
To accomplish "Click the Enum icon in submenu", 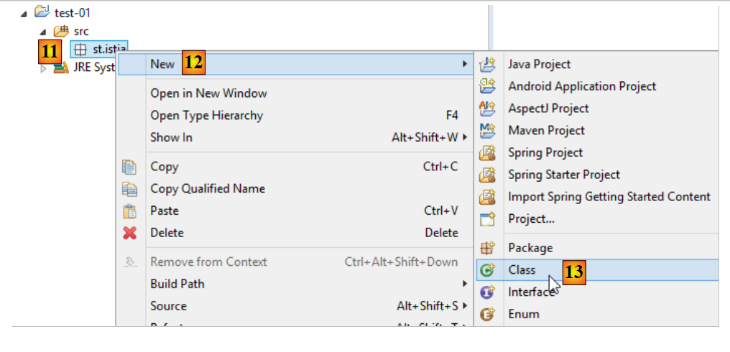I will 488,314.
